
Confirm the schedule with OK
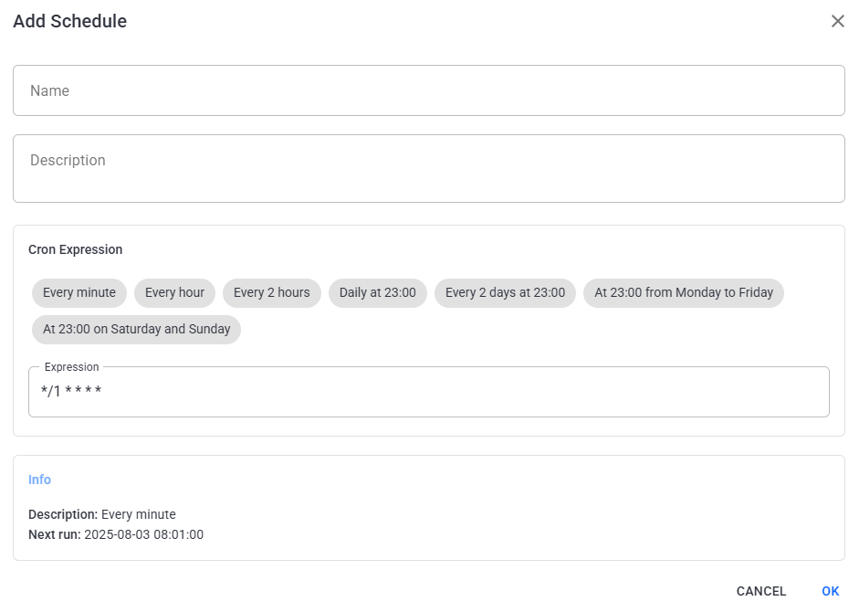click(831, 591)
